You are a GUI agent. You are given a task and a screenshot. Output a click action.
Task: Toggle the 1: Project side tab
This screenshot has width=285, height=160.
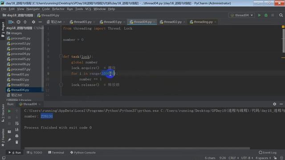tap(3, 29)
